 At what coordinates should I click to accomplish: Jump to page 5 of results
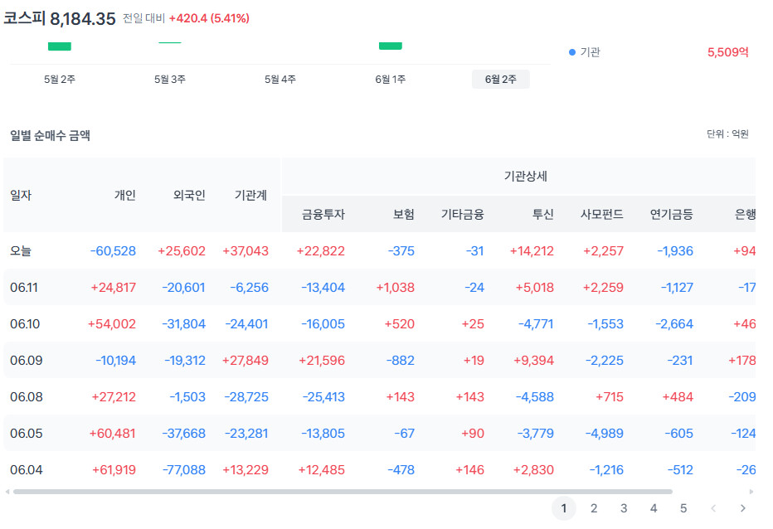point(683,508)
